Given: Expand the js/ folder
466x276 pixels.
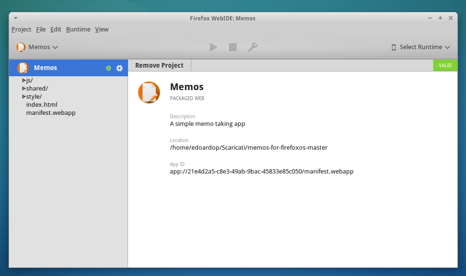Looking at the screenshot, I should [x=24, y=80].
